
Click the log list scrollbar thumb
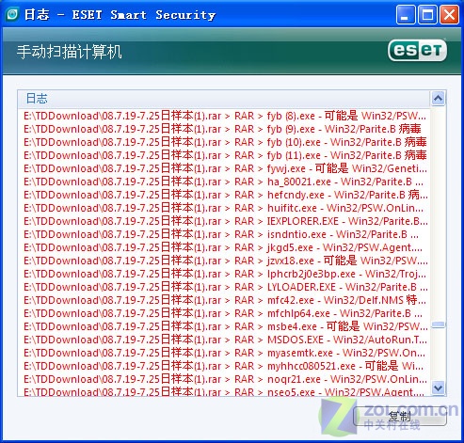[438, 324]
